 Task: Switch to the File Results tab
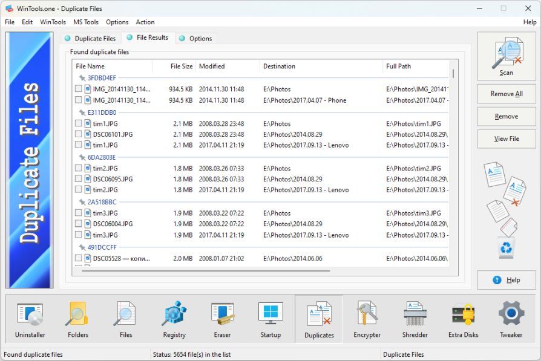pos(148,37)
